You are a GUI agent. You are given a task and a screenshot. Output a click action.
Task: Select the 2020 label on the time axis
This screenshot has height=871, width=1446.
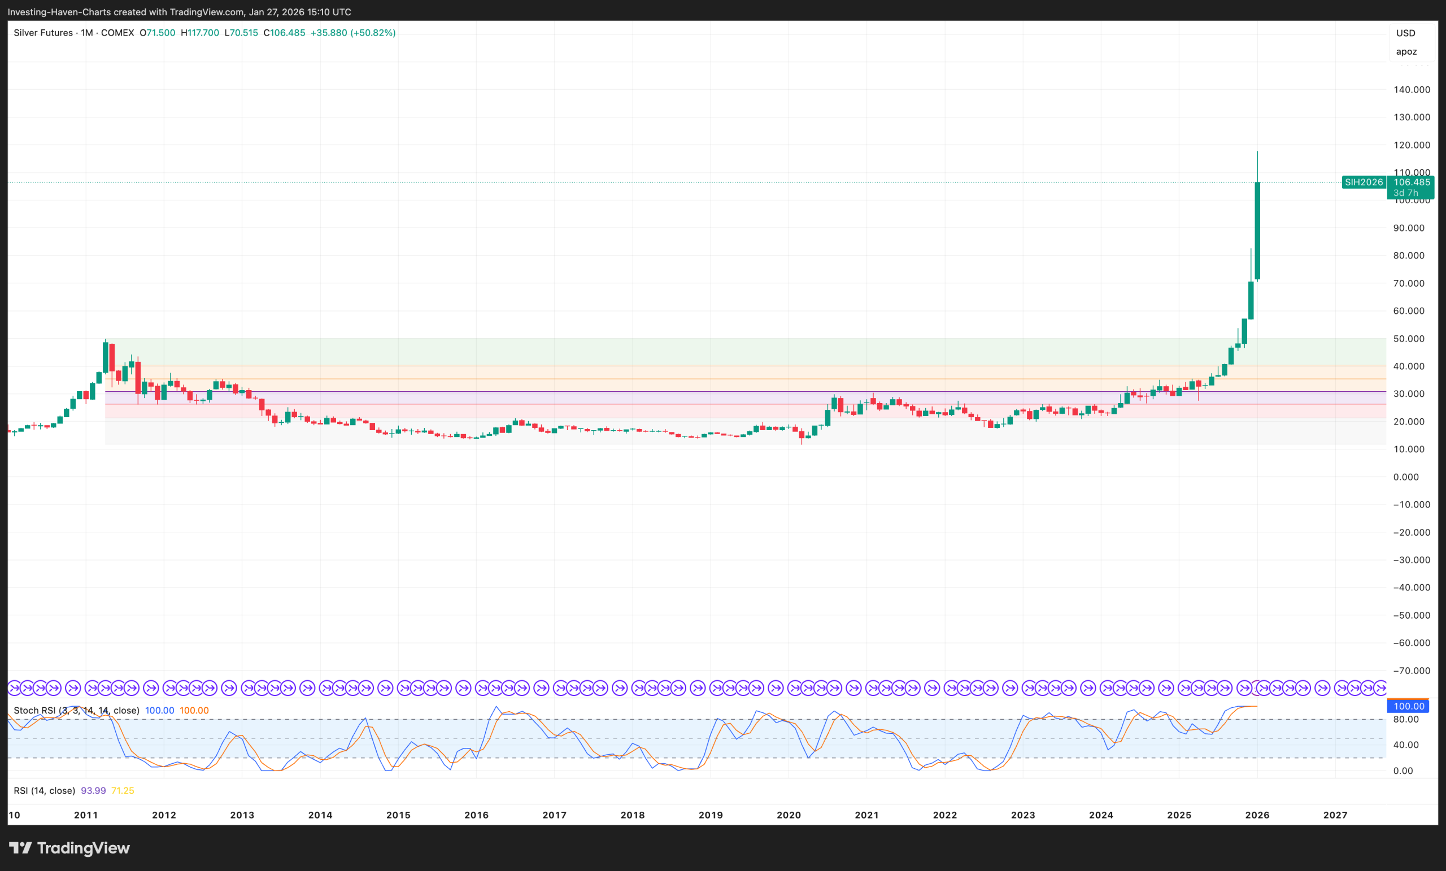click(x=789, y=815)
